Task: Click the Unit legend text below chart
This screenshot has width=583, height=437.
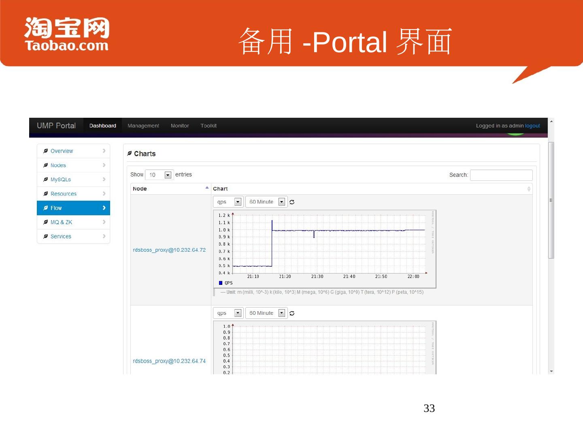Action: 322,292
